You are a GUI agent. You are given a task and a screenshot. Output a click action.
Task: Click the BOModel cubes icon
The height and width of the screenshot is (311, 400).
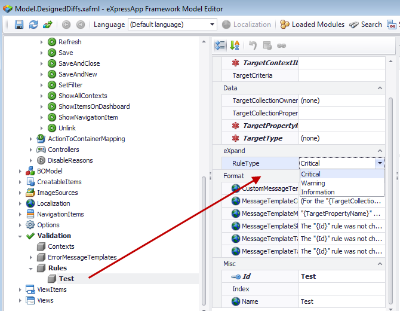[30, 171]
